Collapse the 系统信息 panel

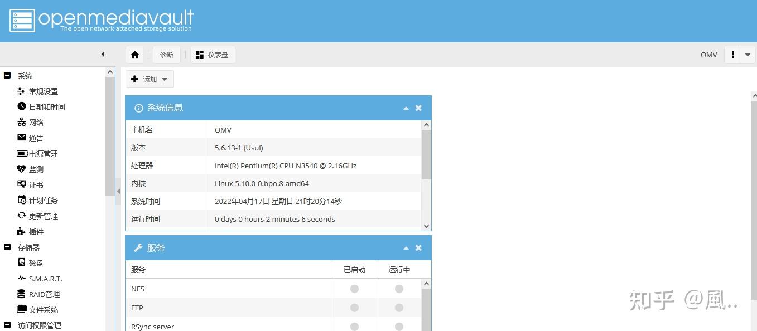pos(406,108)
